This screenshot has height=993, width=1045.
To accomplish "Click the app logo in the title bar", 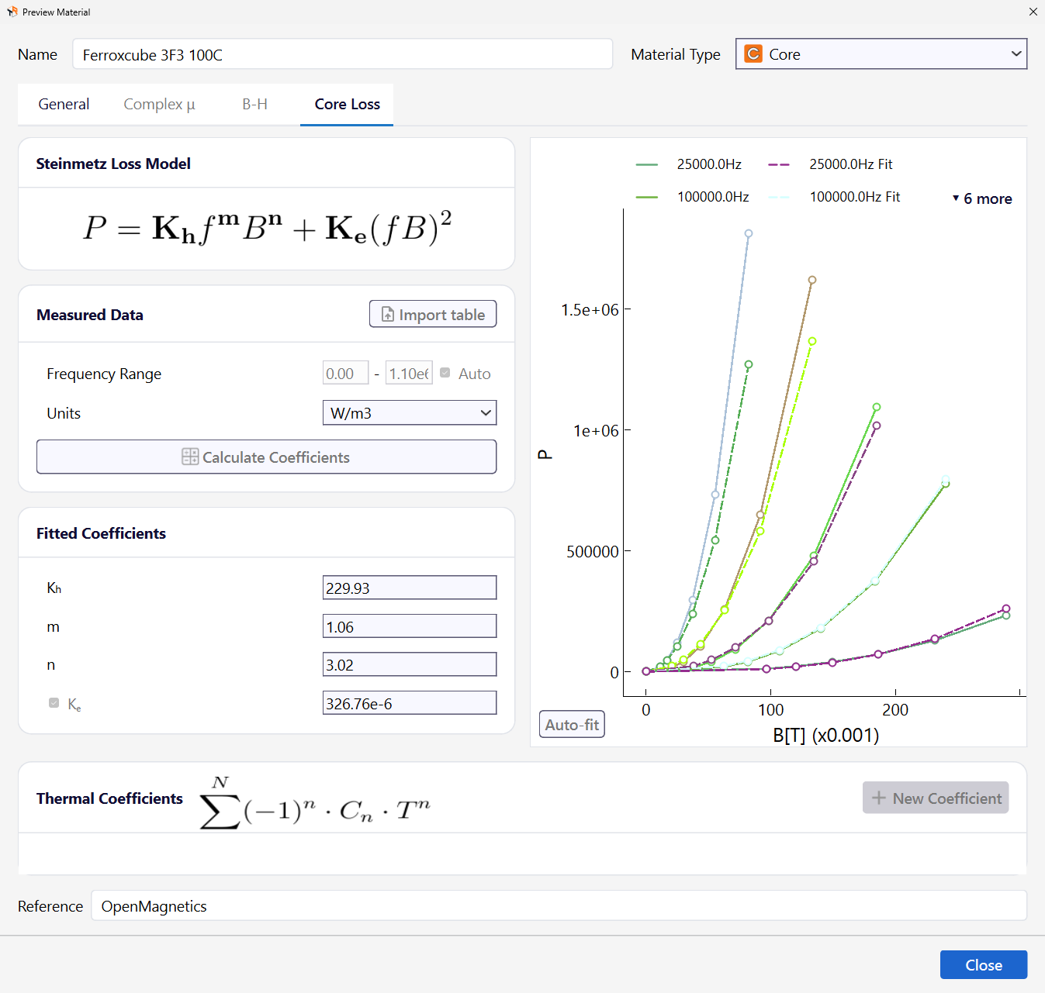I will tap(12, 12).
